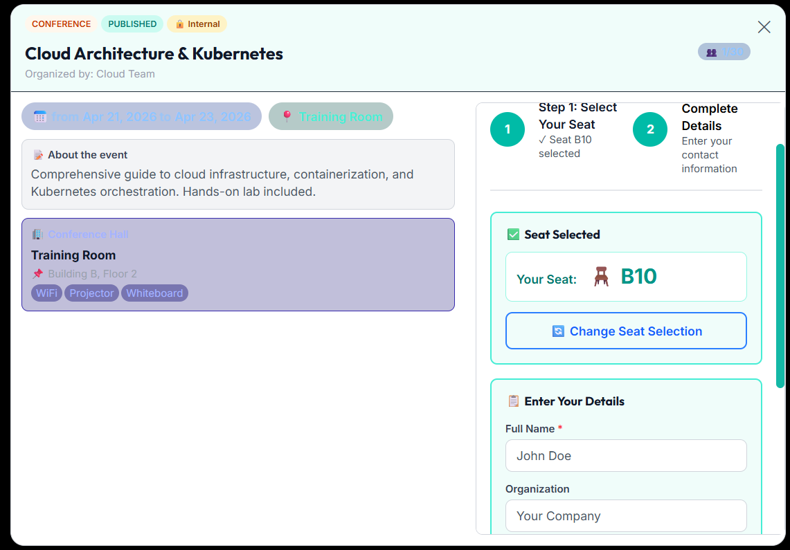Focus the Full Name input field
790x550 pixels.
click(627, 455)
